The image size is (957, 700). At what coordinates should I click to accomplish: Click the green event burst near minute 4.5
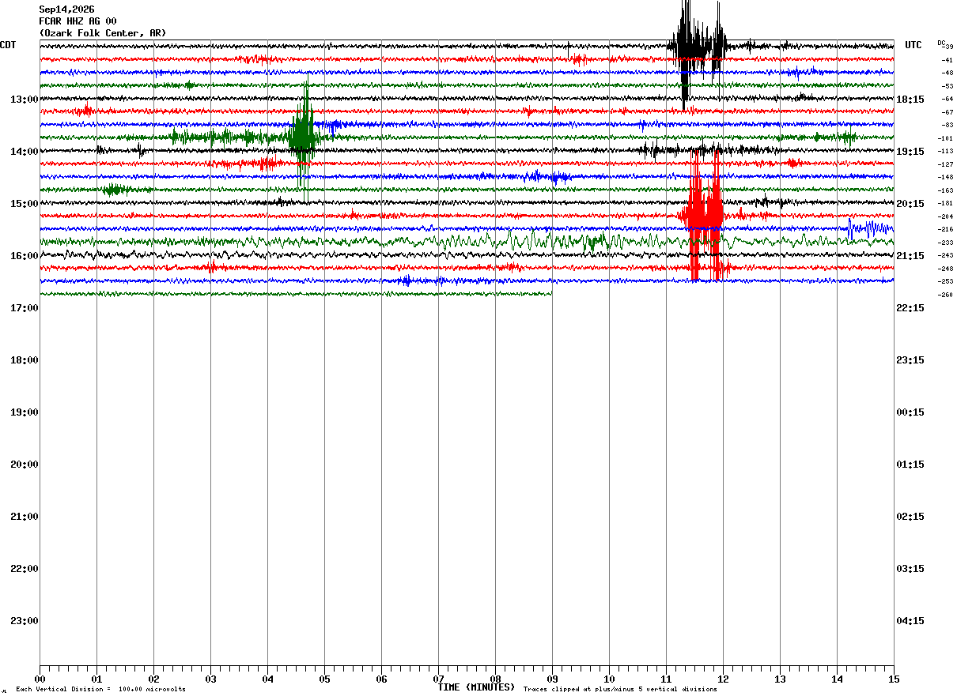[x=303, y=136]
